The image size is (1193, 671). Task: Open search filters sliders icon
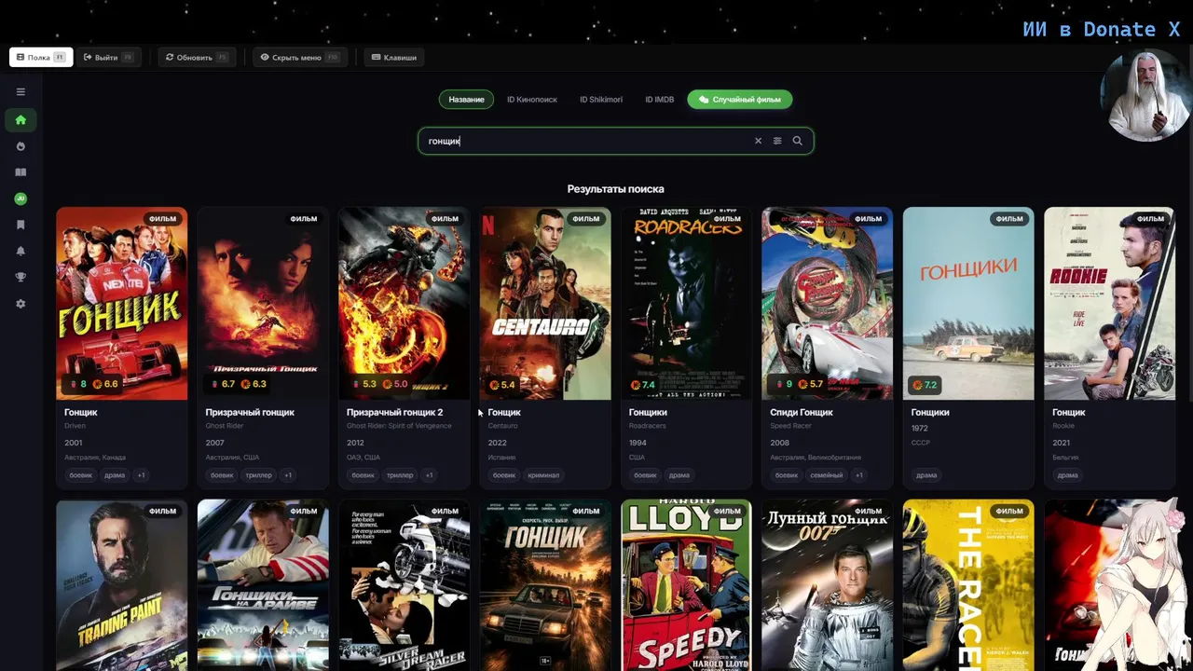coord(777,141)
